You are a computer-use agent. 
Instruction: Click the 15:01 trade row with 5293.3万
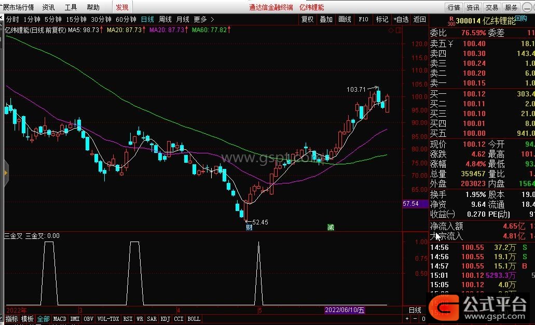[482, 275]
